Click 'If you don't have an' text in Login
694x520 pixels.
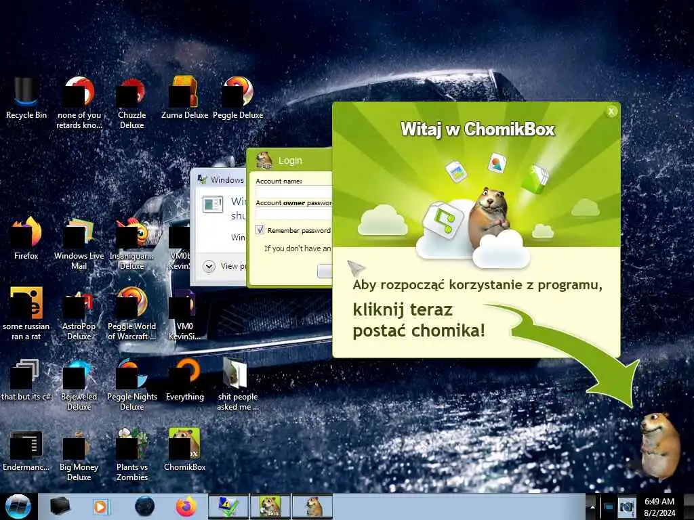[x=298, y=248]
